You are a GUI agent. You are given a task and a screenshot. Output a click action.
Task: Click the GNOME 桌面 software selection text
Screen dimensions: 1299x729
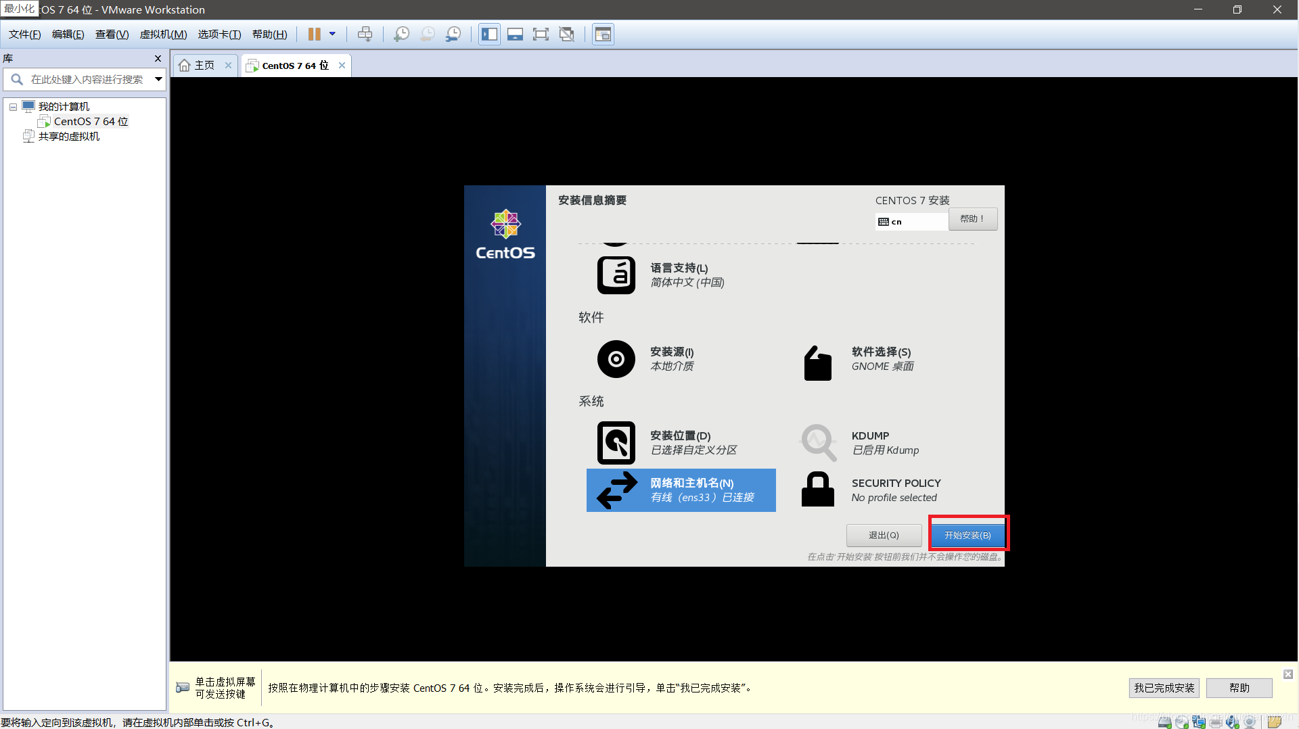pyautogui.click(x=883, y=367)
